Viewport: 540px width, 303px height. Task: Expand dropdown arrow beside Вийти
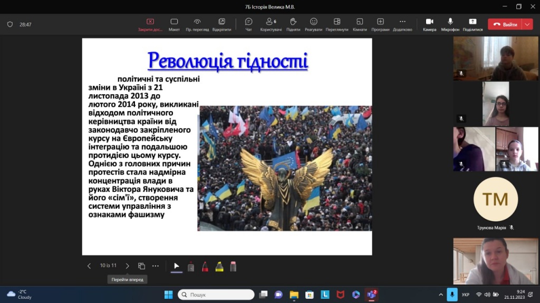528,24
